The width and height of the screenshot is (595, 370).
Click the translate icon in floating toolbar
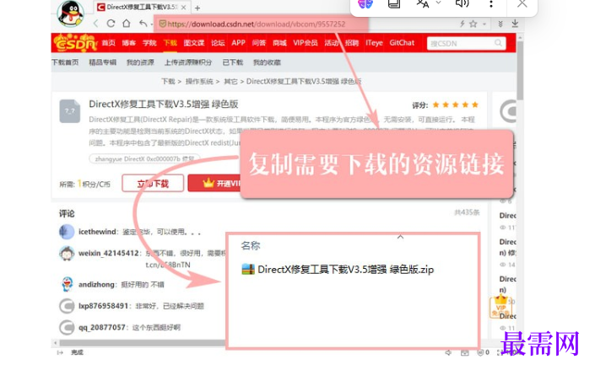coord(422,4)
